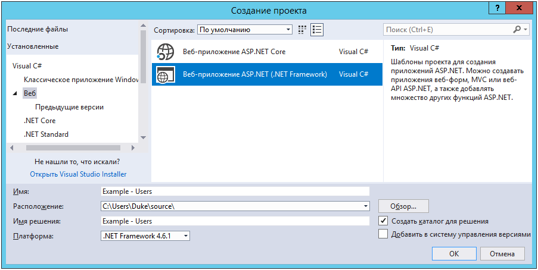
Task: Select the .NET Standard tree item
Action: click(46, 134)
